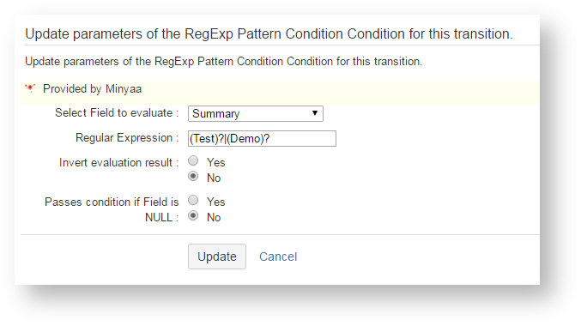Screen dimensions: 581x326
Task: Open the Summary field dropdown
Action: [255, 113]
